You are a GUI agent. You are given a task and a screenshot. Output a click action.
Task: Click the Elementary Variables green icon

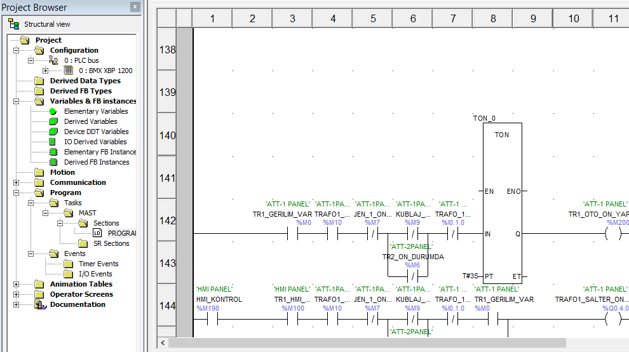(53, 111)
